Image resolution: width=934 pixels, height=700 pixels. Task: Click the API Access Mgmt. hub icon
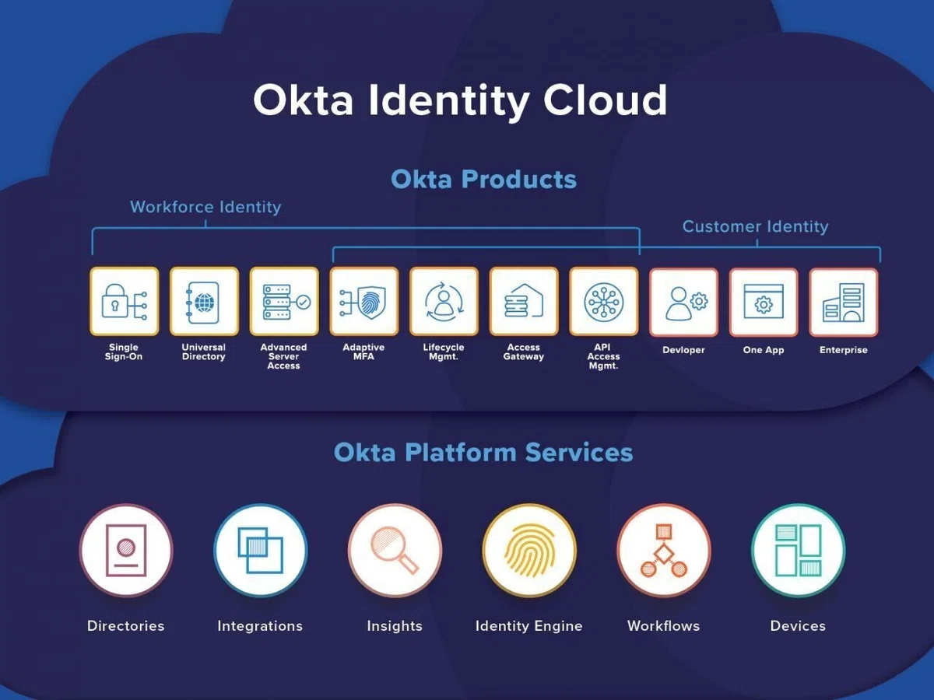coord(603,302)
